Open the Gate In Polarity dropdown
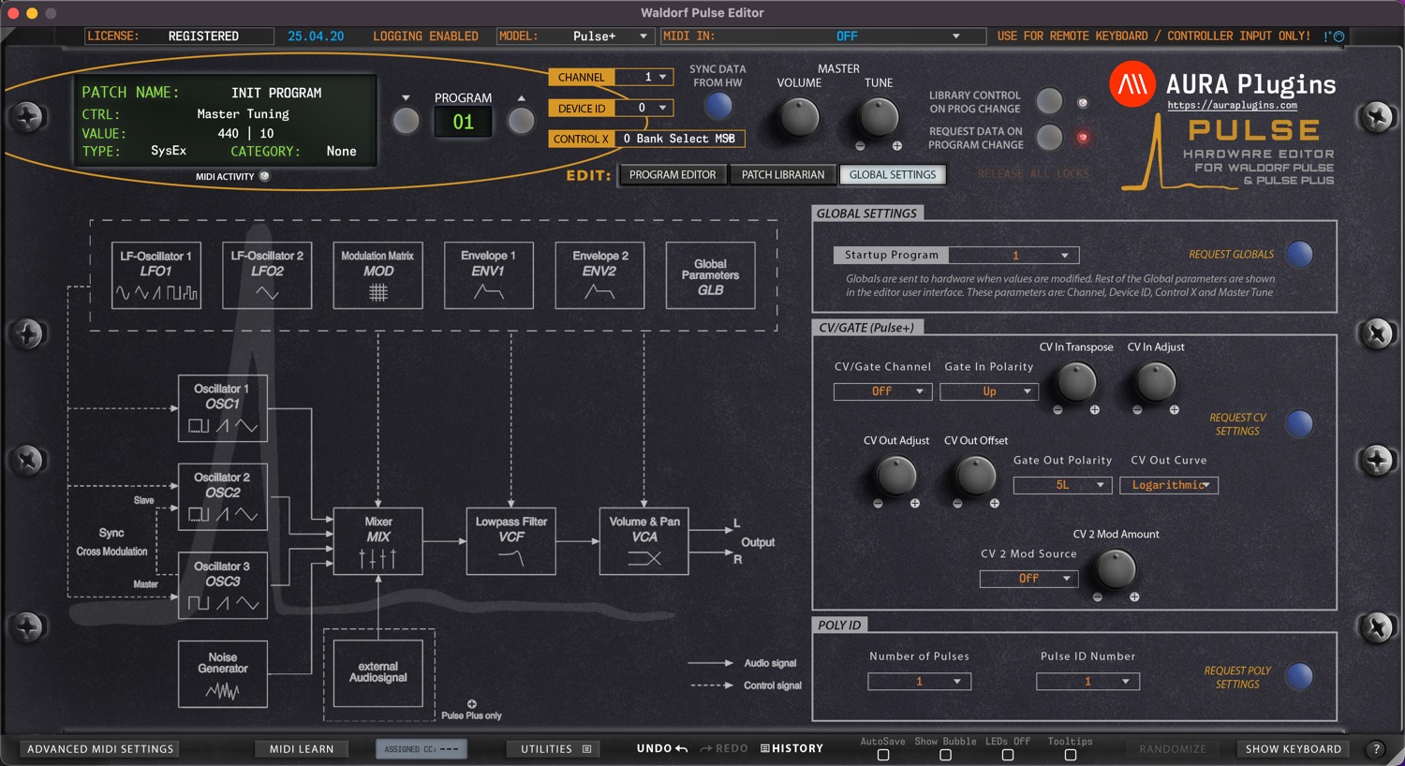The image size is (1405, 766). (989, 391)
